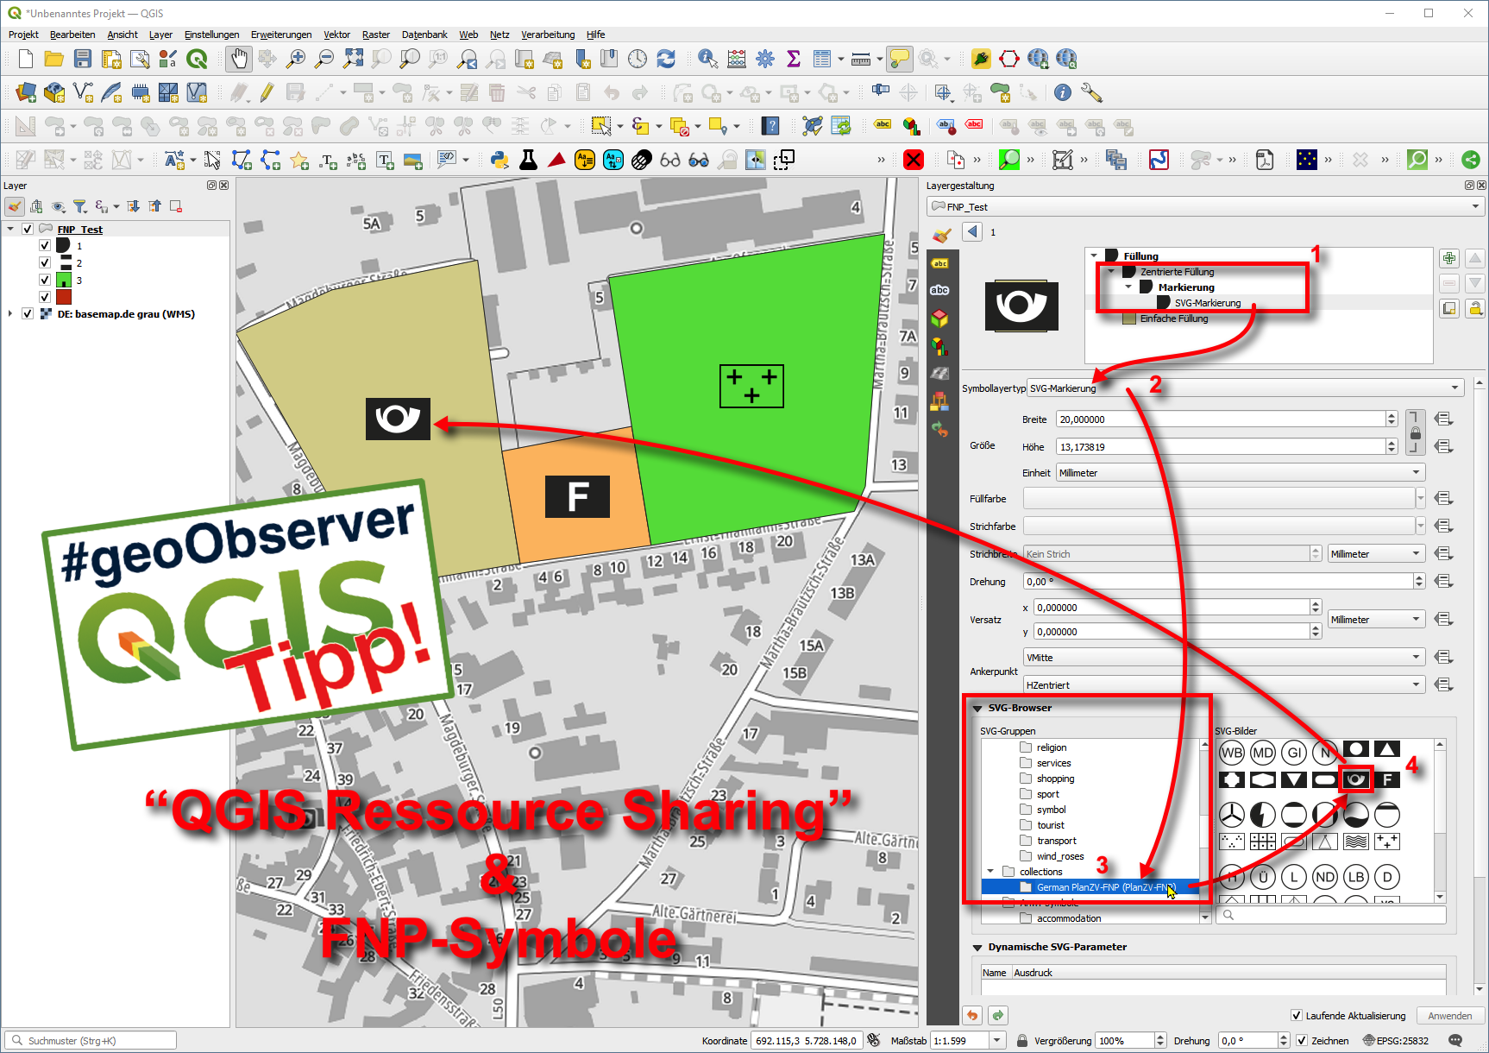The height and width of the screenshot is (1053, 1489).
Task: Select the WB symbol in SVG-Bilder
Action: (1232, 753)
